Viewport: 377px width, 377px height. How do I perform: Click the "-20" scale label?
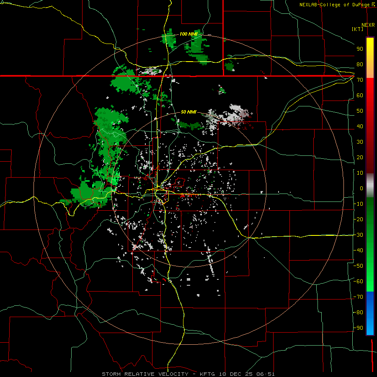coord(359,219)
